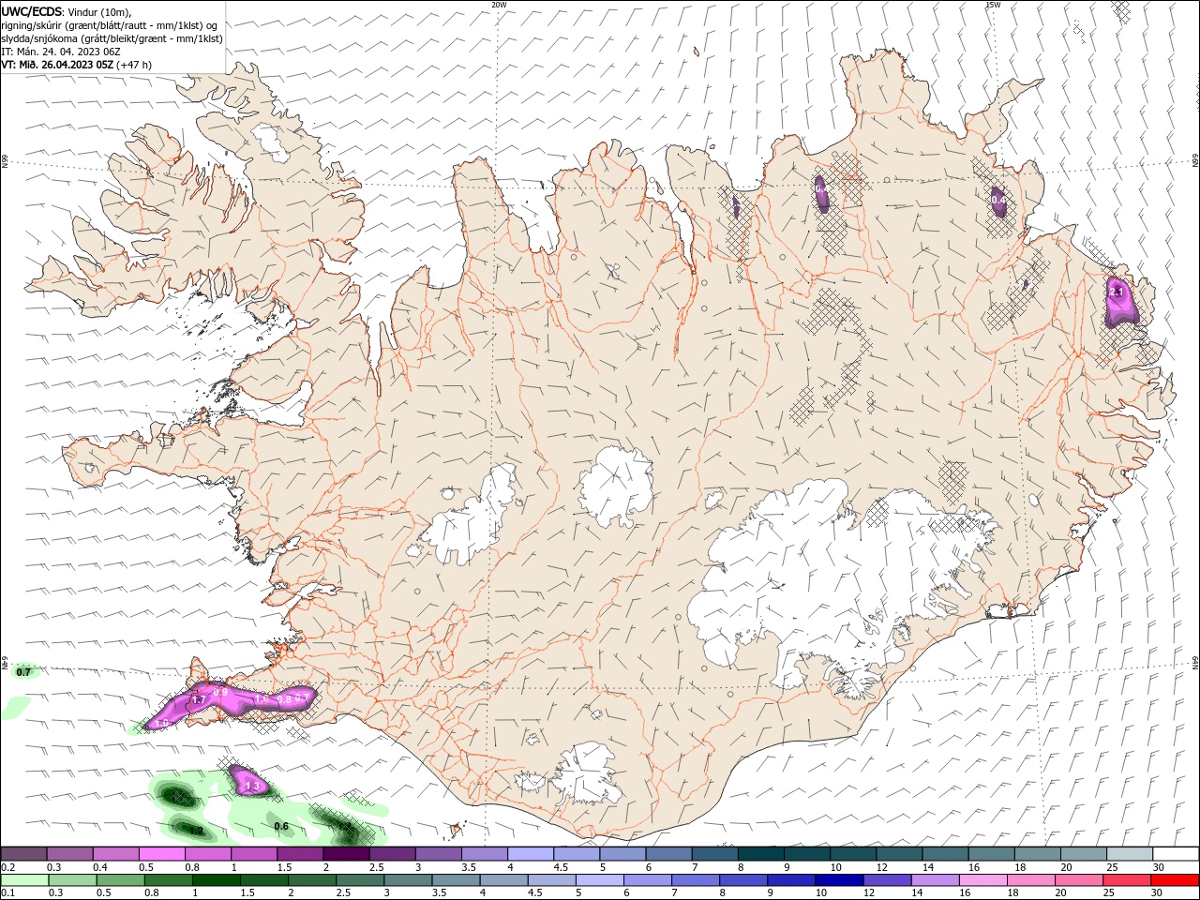Click the '20W' longitude label at top
This screenshot has height=900, width=1200.
tap(499, 5)
